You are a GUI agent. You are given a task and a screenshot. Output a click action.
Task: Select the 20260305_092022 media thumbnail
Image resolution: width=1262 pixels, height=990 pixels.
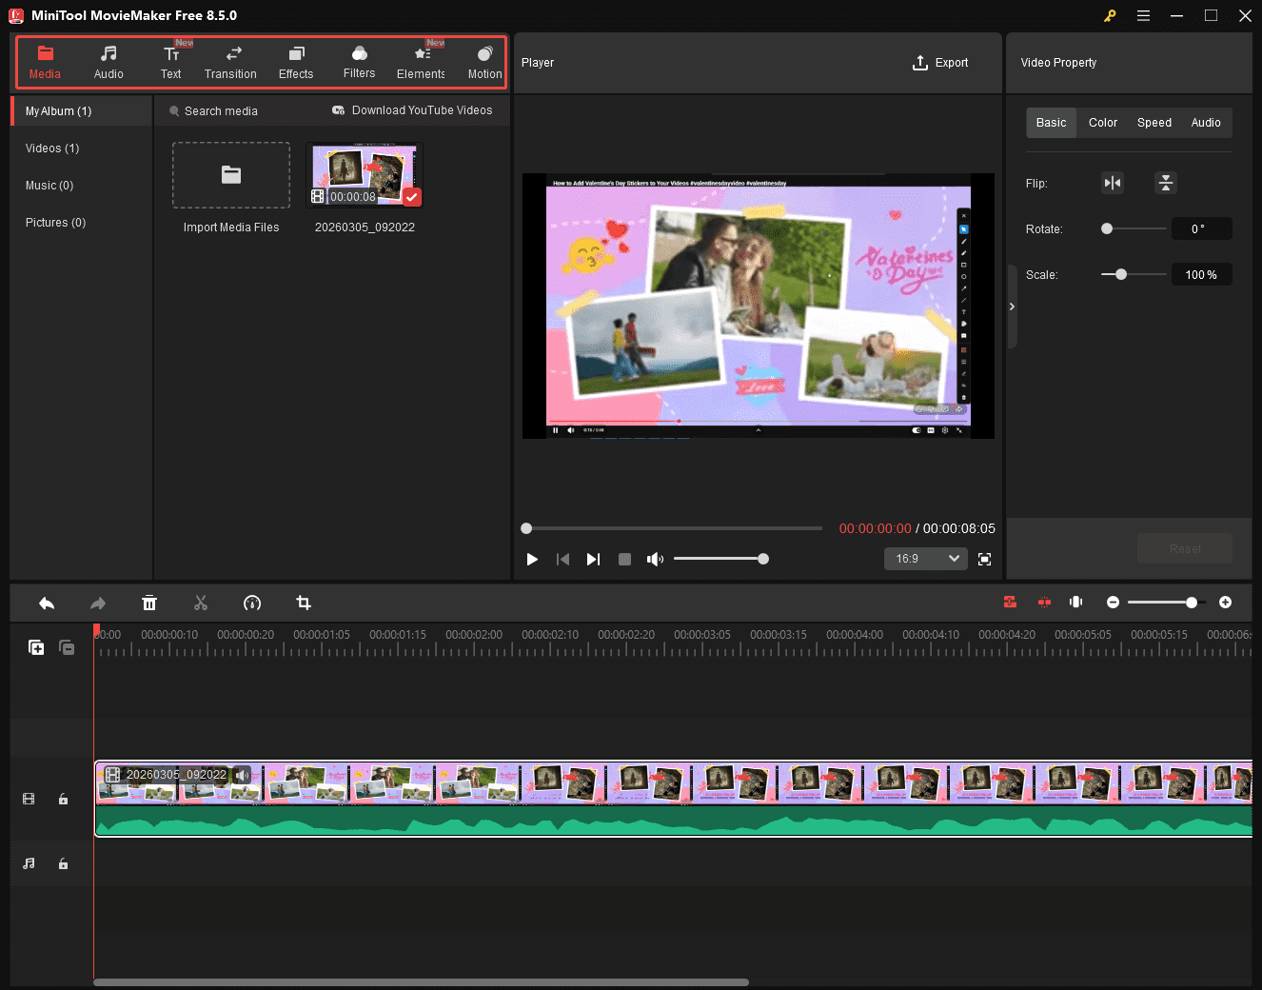(x=364, y=173)
